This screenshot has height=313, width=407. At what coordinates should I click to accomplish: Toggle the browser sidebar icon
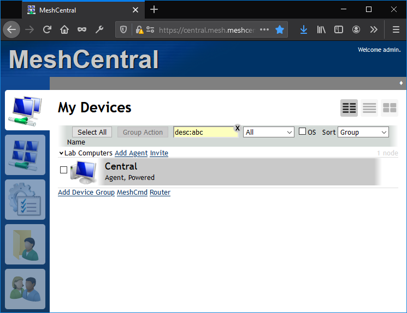339,29
